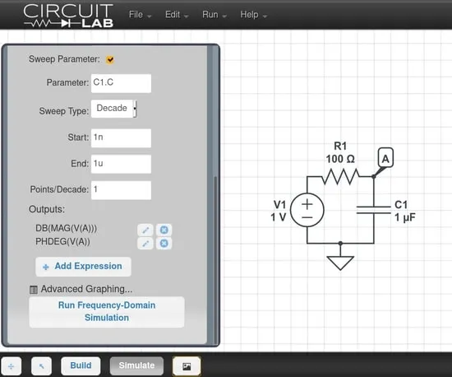This screenshot has height=377, width=452.
Task: Switch to Simulate mode
Action: 136,365
